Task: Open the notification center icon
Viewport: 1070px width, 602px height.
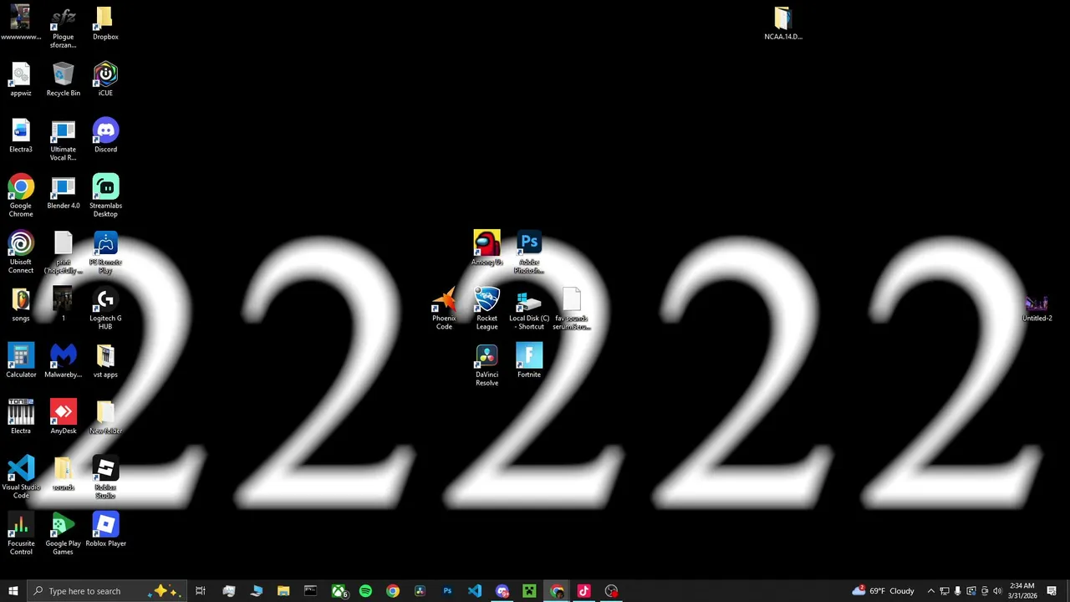Action: (x=1052, y=591)
